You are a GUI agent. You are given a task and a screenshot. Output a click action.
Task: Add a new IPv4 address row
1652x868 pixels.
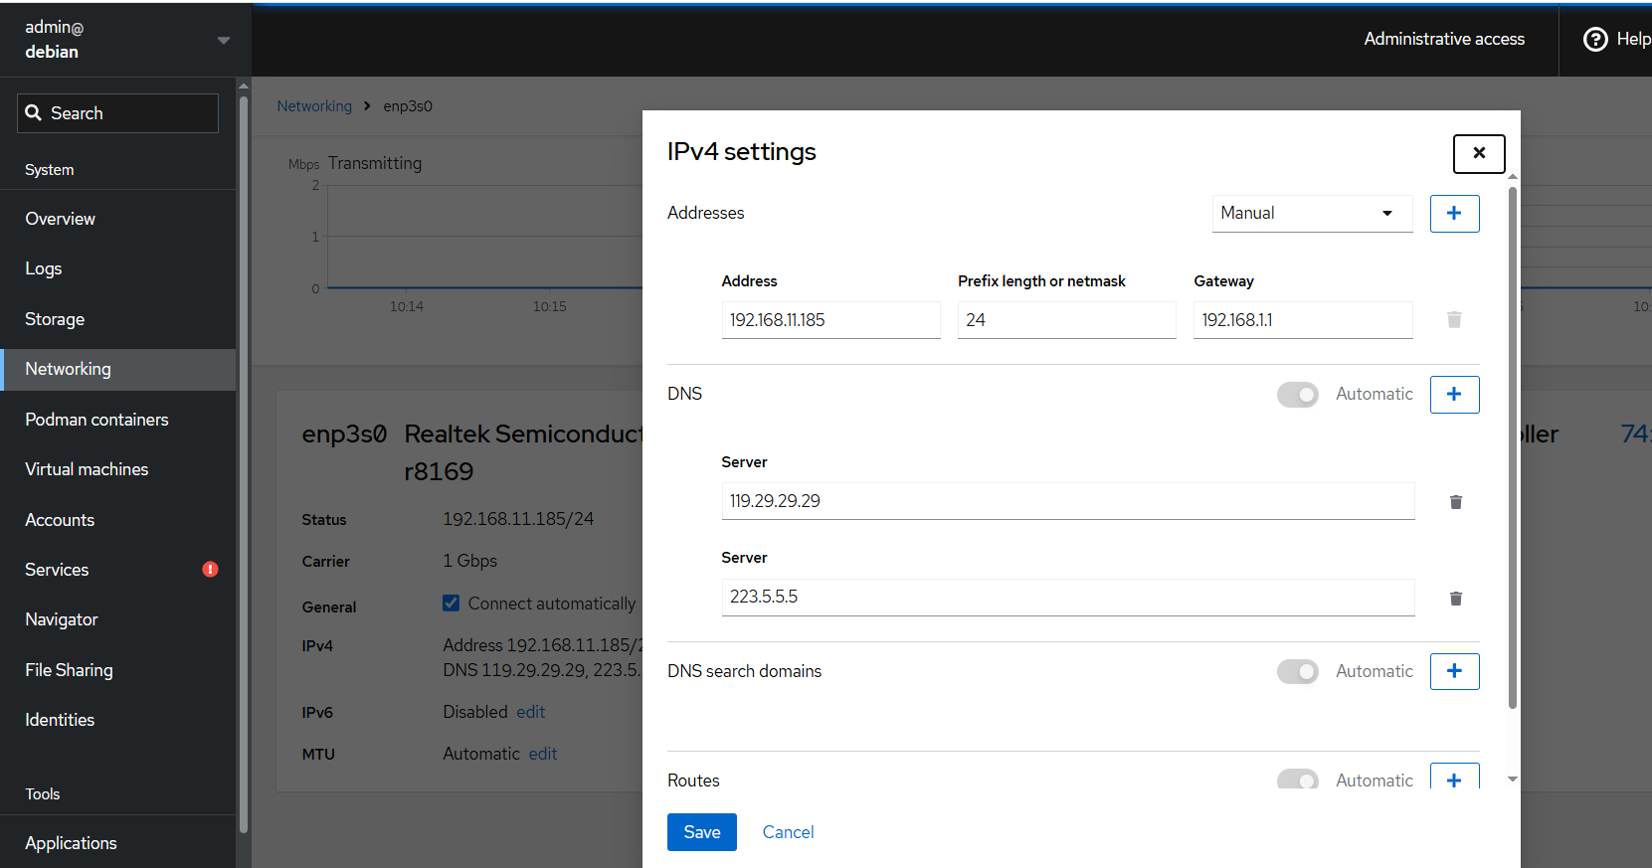pos(1454,214)
